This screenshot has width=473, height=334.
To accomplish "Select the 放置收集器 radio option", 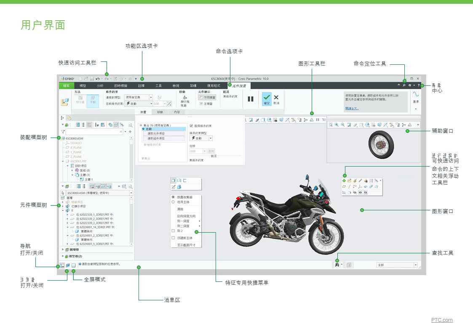I will [173, 197].
